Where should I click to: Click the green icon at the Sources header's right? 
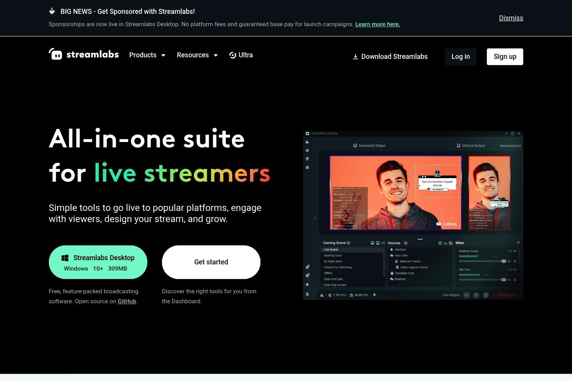tap(440, 243)
